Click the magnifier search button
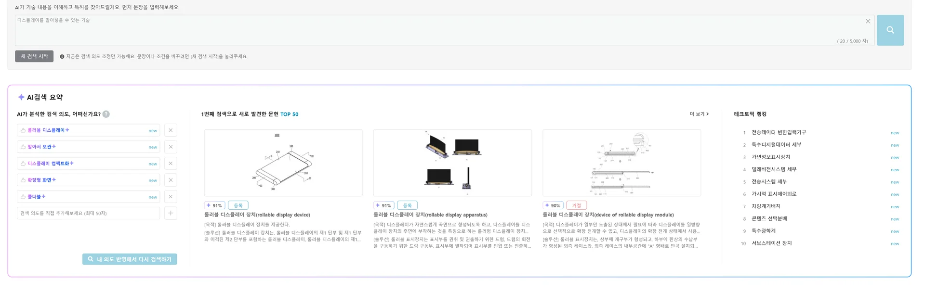925x292 pixels. click(x=890, y=30)
